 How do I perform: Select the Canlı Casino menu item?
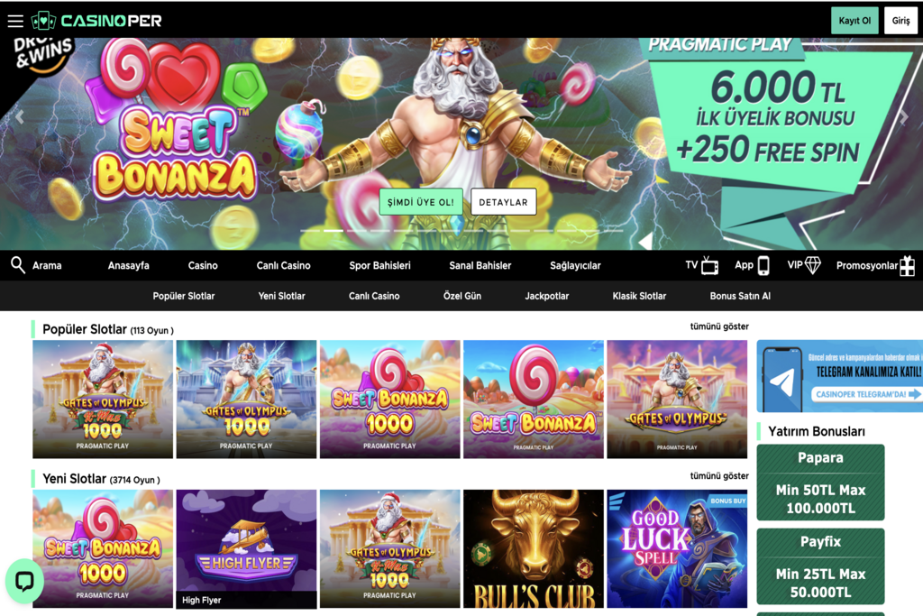pyautogui.click(x=283, y=265)
